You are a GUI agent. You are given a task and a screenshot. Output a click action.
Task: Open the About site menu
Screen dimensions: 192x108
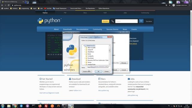coord(56,29)
